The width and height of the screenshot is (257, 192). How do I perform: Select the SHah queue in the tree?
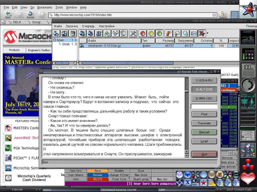pyautogui.click(x=66, y=44)
